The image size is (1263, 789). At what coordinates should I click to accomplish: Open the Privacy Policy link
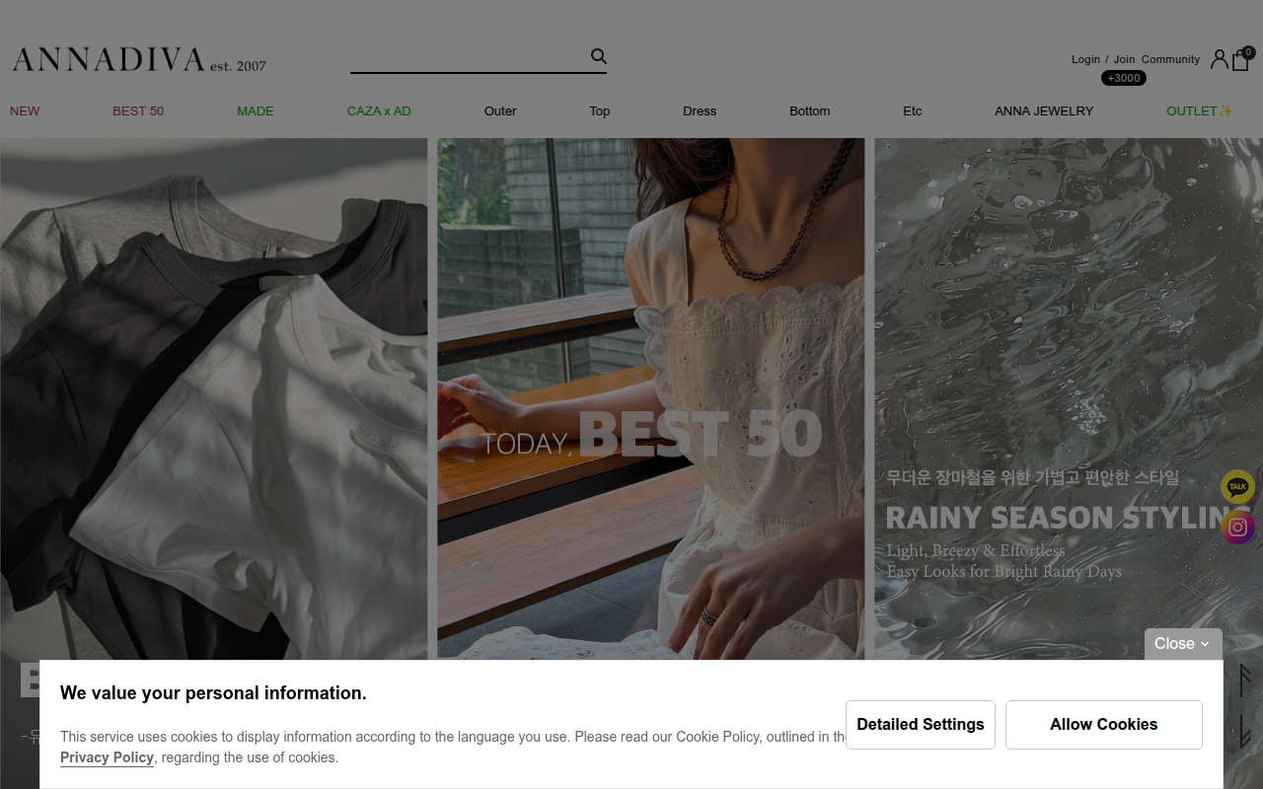click(107, 757)
